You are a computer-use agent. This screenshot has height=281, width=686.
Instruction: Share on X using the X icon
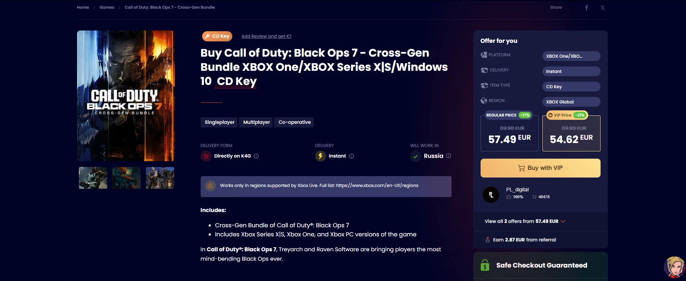pyautogui.click(x=603, y=8)
